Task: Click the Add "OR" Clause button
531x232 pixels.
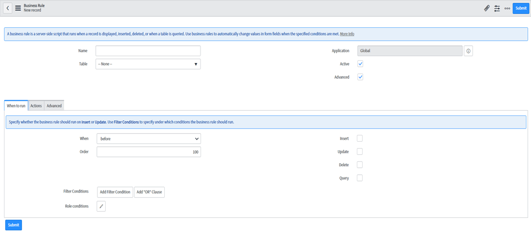Action: tap(149, 192)
